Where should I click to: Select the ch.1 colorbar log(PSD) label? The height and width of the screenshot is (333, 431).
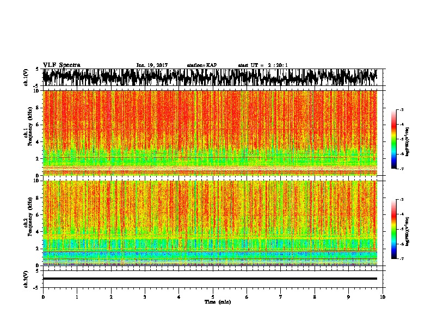click(408, 142)
